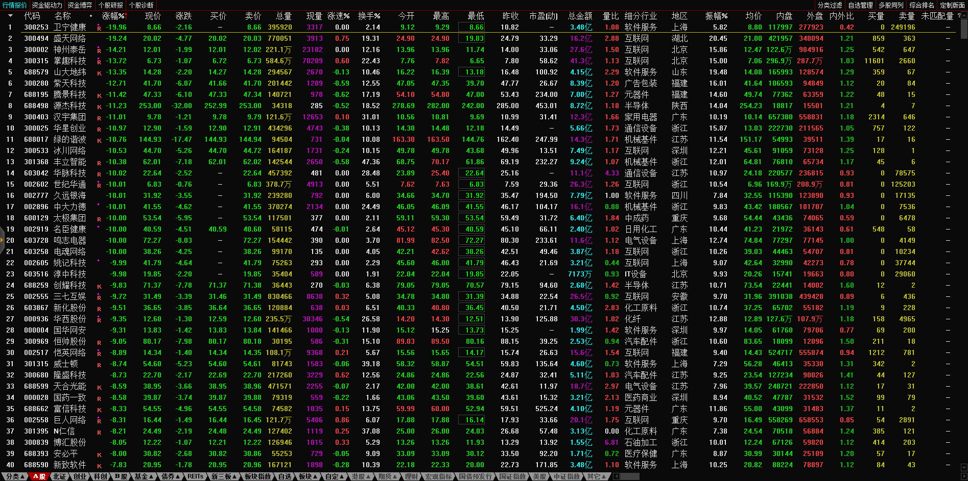
Task: Click the 分类过滤 button
Action: (x=830, y=5)
